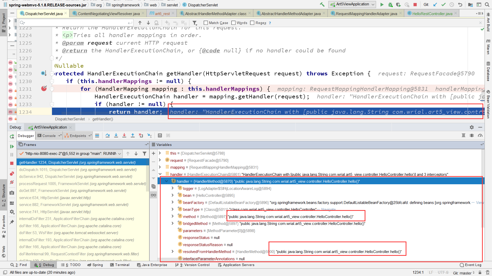Open the Terminal tool window
This screenshot has width=492, height=276.
(x=120, y=265)
